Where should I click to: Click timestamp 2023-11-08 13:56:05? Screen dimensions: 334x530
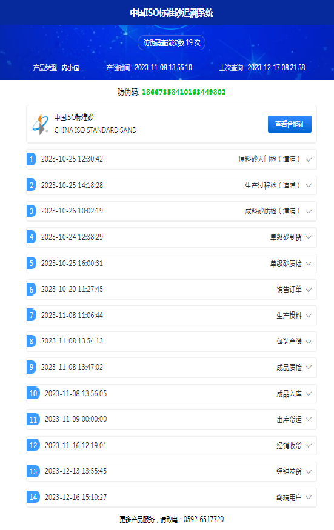tap(76, 394)
